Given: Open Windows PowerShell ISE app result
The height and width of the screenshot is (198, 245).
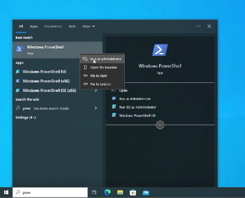Looking at the screenshot, I should pos(44,72).
